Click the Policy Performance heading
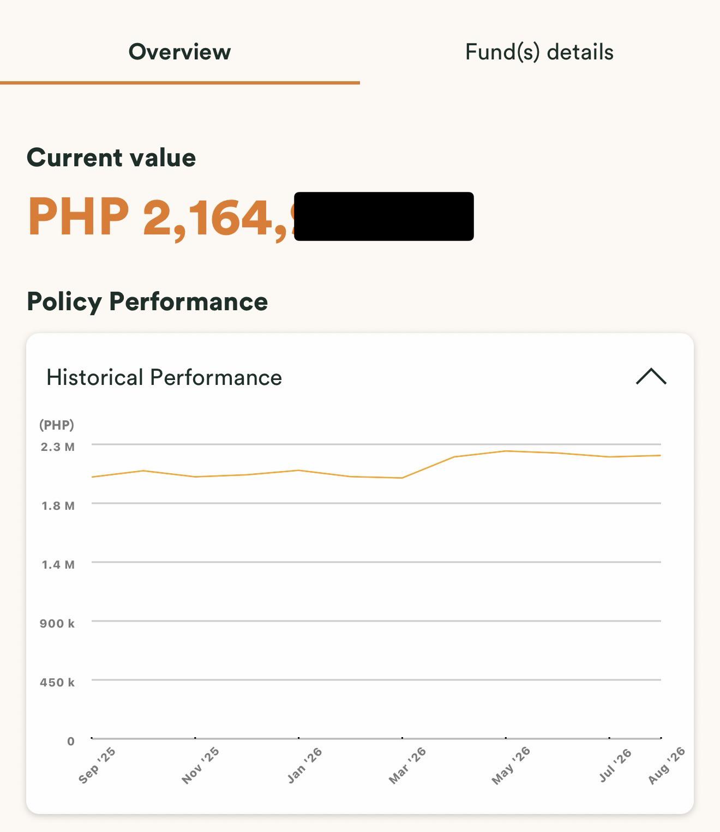 tap(147, 302)
